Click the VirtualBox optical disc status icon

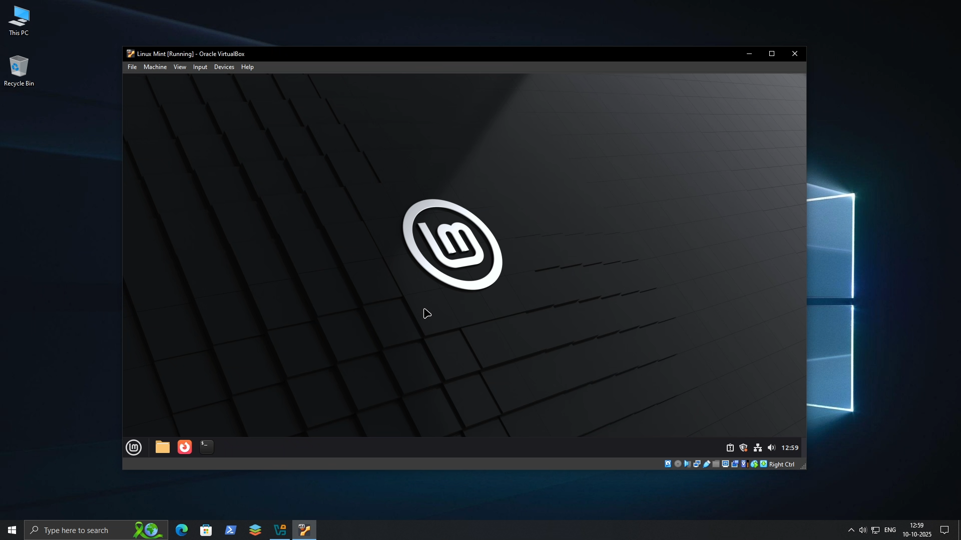[678, 464]
